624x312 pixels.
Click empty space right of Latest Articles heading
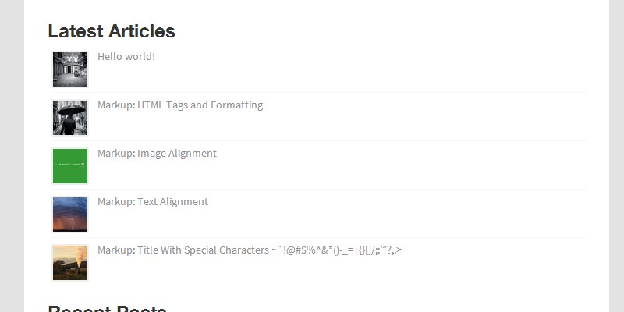[x=390, y=31]
